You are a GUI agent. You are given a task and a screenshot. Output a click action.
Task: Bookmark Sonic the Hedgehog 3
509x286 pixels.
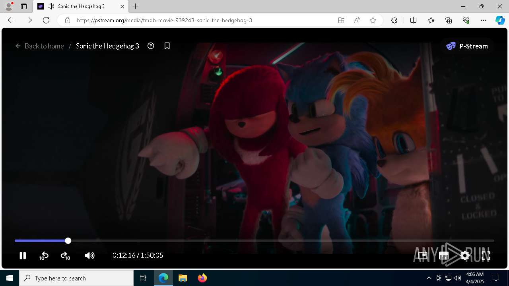(x=167, y=46)
